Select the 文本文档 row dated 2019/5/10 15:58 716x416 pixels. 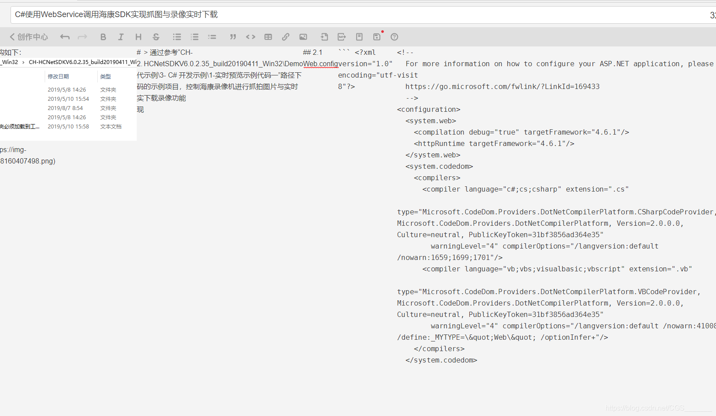(x=68, y=127)
